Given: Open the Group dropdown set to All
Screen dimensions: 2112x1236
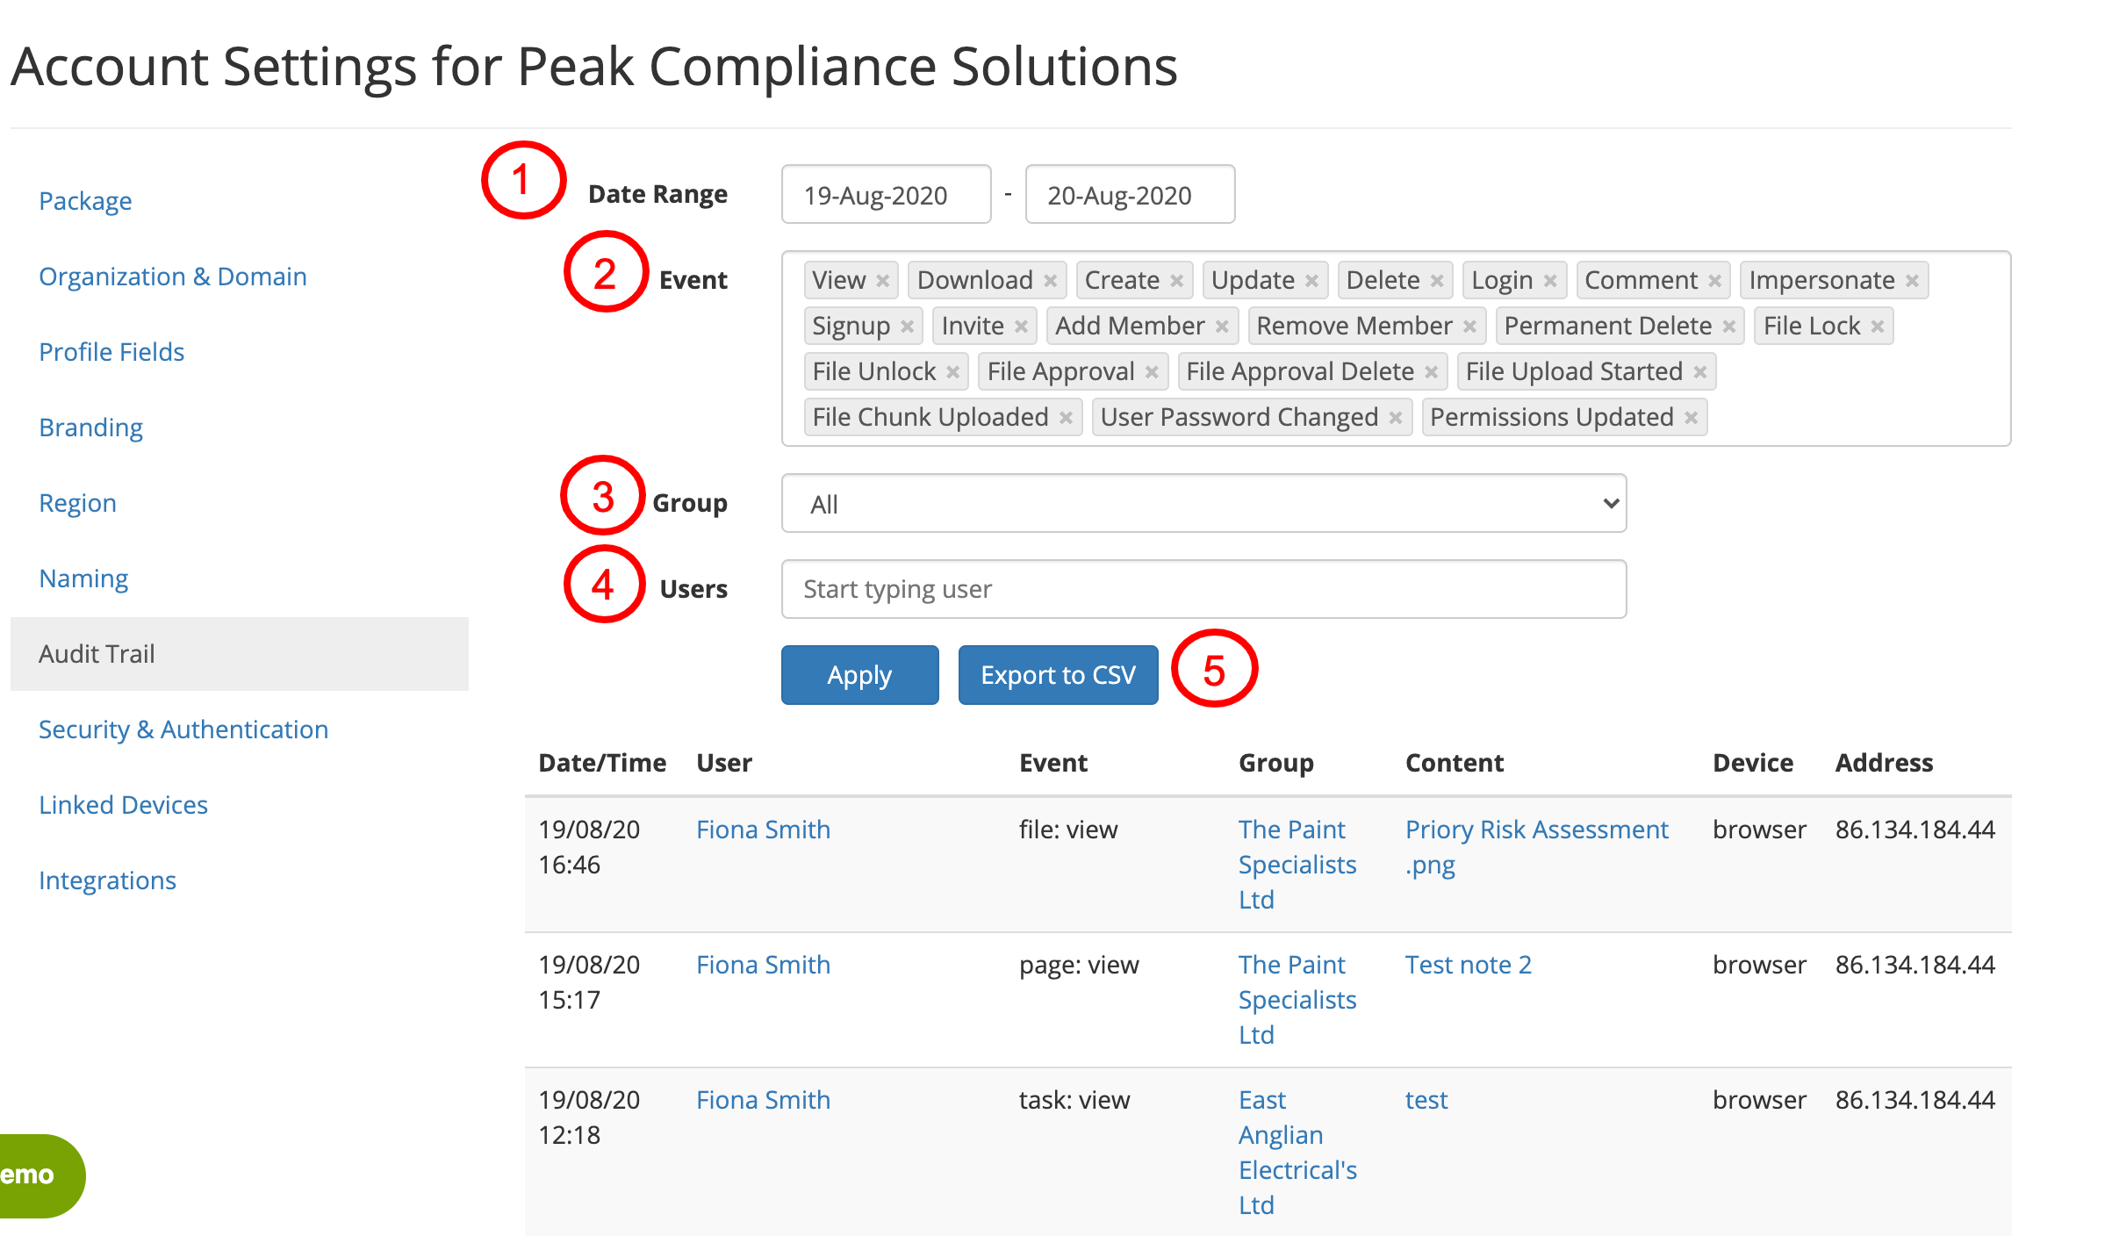Looking at the screenshot, I should (x=1203, y=503).
